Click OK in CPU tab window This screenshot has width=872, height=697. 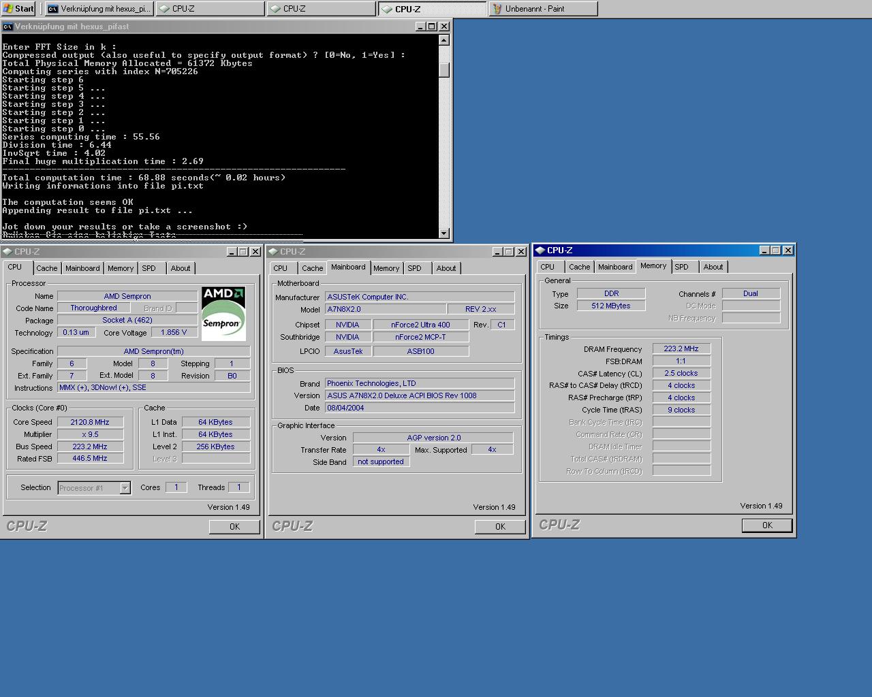click(234, 526)
